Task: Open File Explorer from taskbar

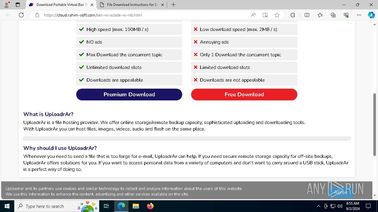Action: point(136,206)
